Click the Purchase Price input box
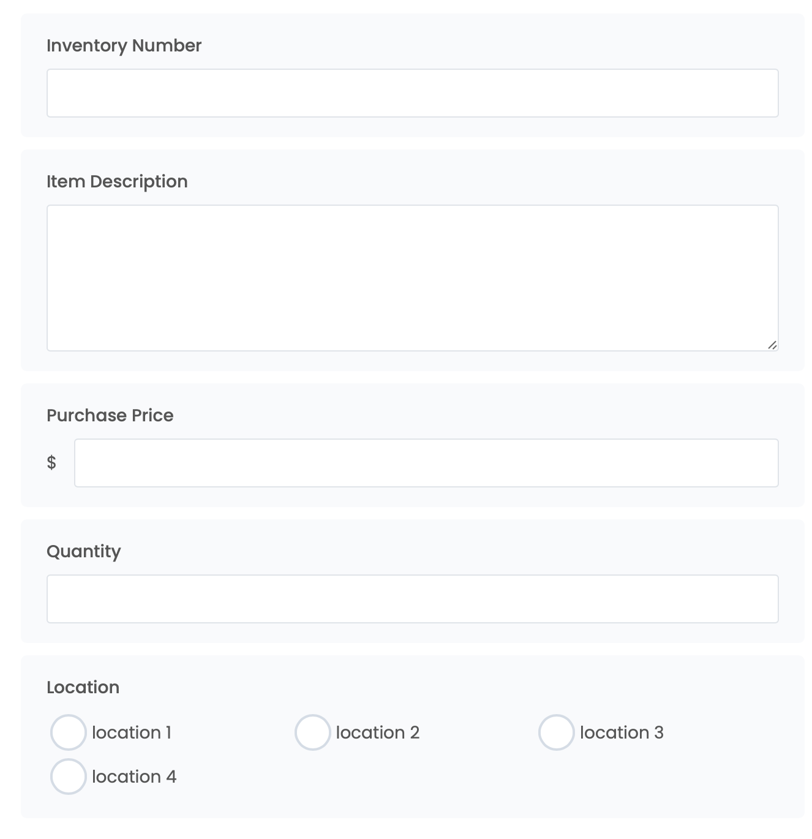Viewport: 812px width, 839px height. coord(426,463)
